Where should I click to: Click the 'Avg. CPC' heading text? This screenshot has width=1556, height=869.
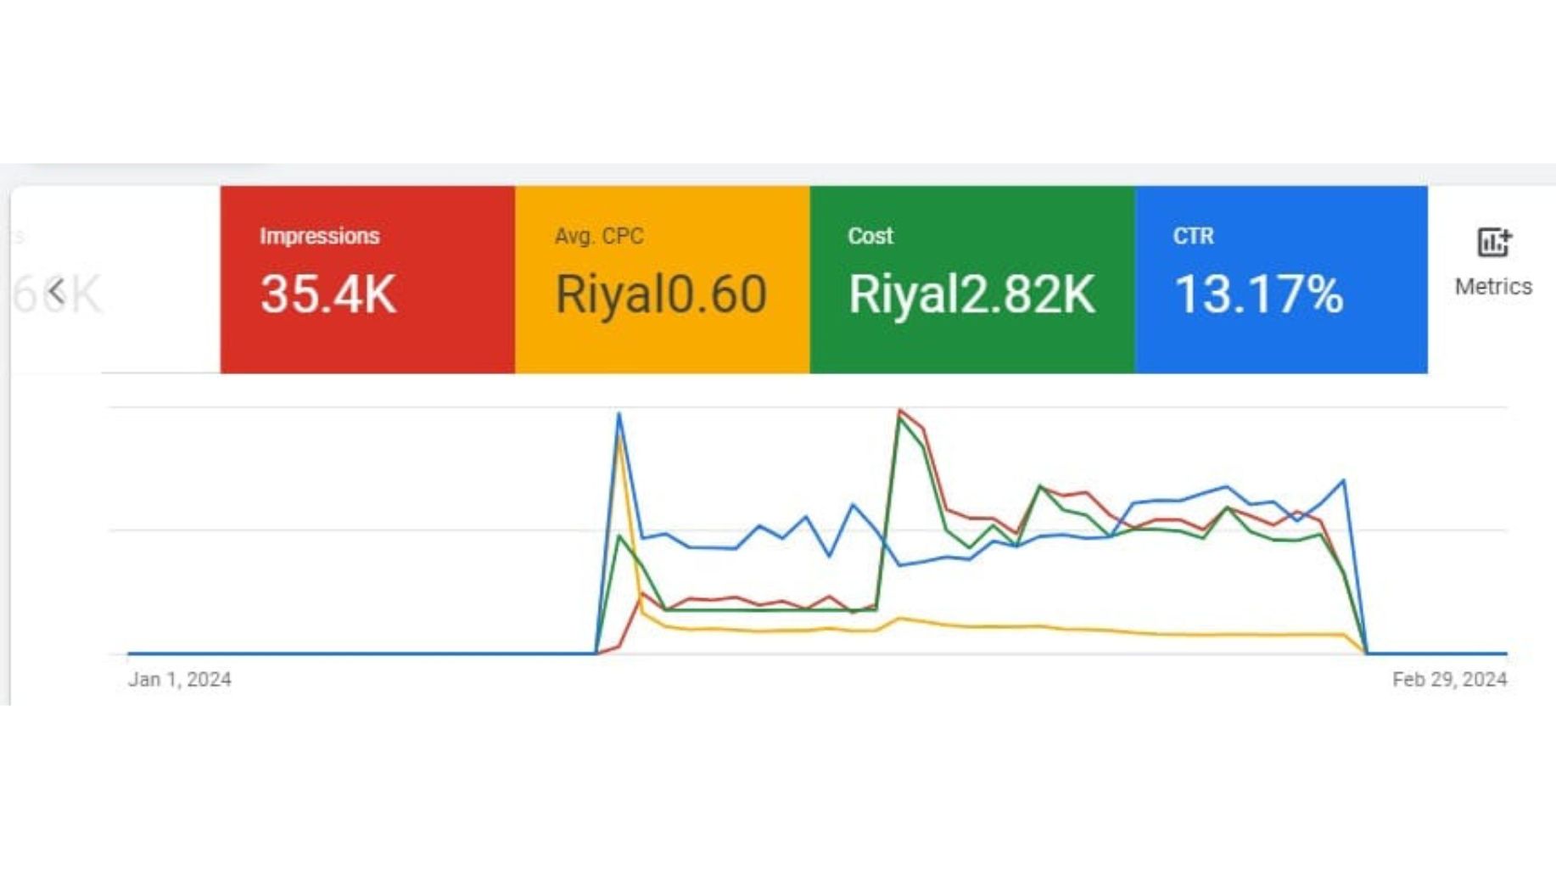[x=599, y=236]
